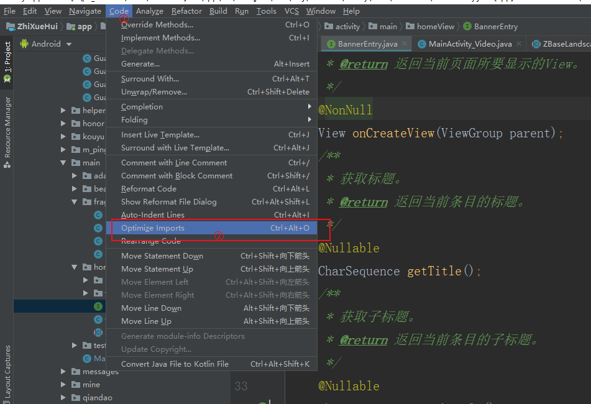Screen dimensions: 591x404
Task: Expand the kouyu folder
Action: 63,136
